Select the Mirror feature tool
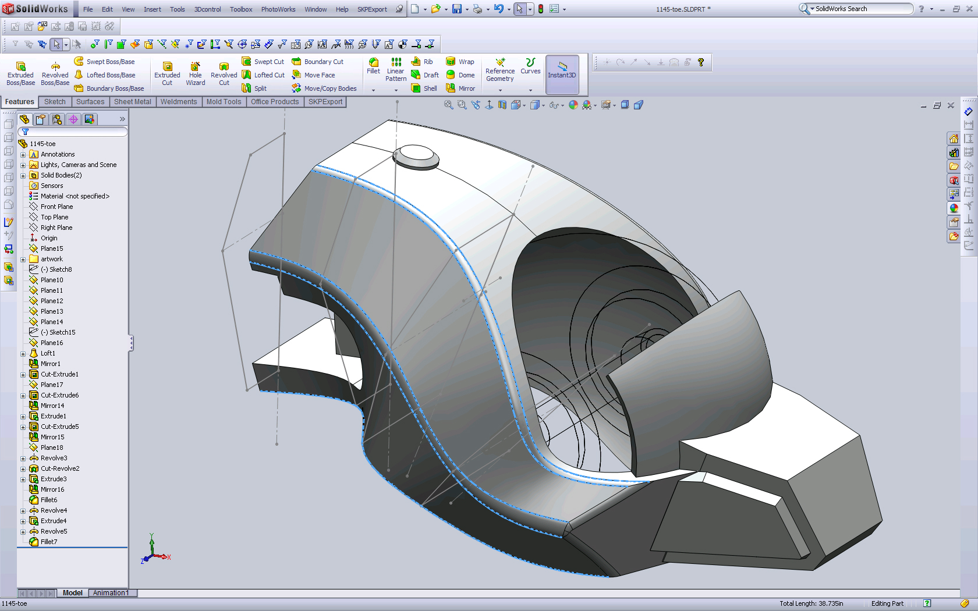This screenshot has width=978, height=611. 460,88
